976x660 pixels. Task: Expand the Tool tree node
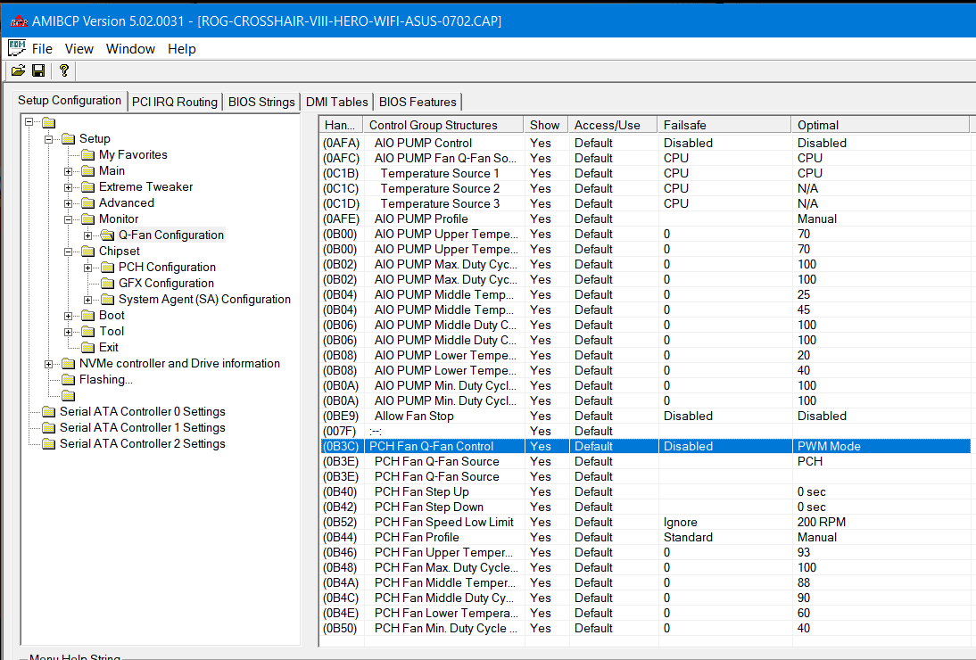69,332
